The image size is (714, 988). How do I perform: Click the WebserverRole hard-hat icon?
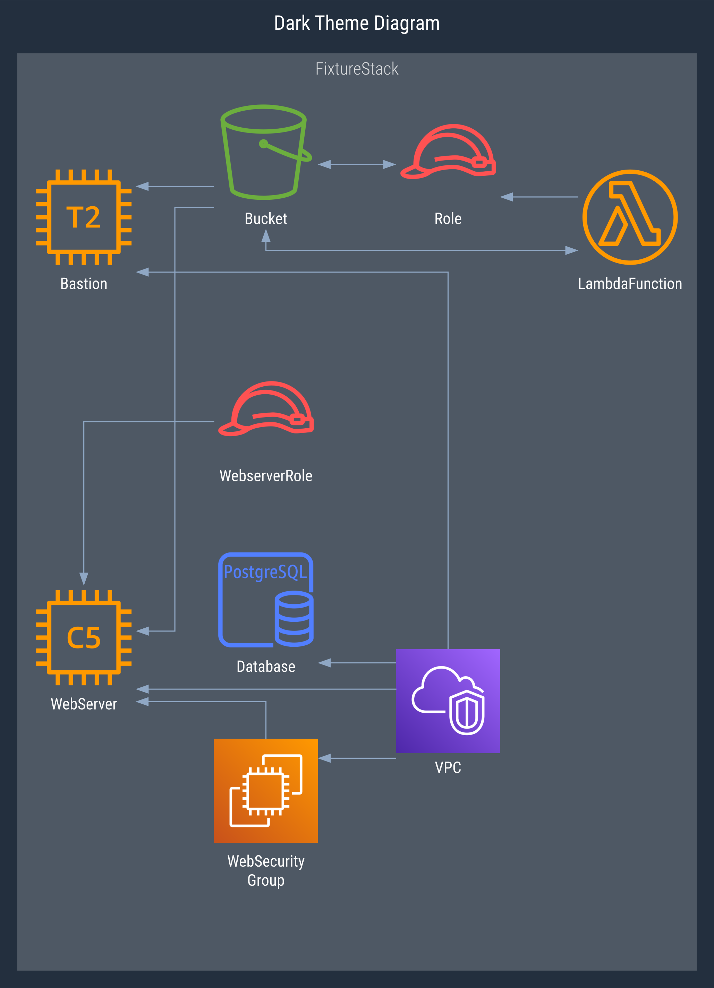(266, 409)
